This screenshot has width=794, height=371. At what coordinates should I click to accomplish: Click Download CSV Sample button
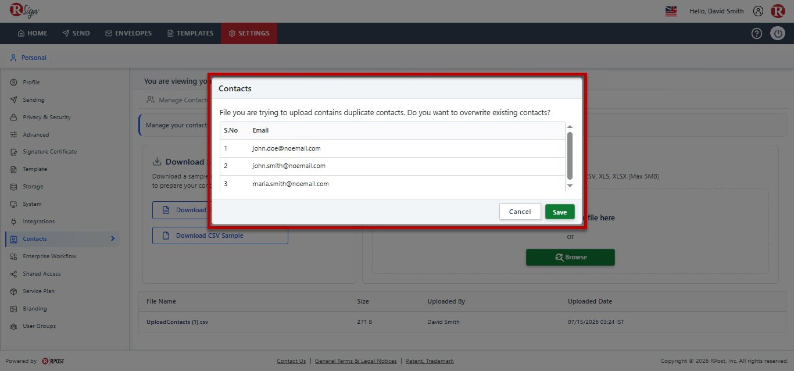pos(220,236)
